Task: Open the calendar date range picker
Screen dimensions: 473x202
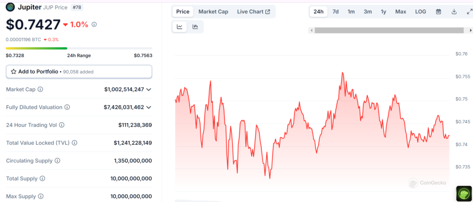Action: point(439,12)
